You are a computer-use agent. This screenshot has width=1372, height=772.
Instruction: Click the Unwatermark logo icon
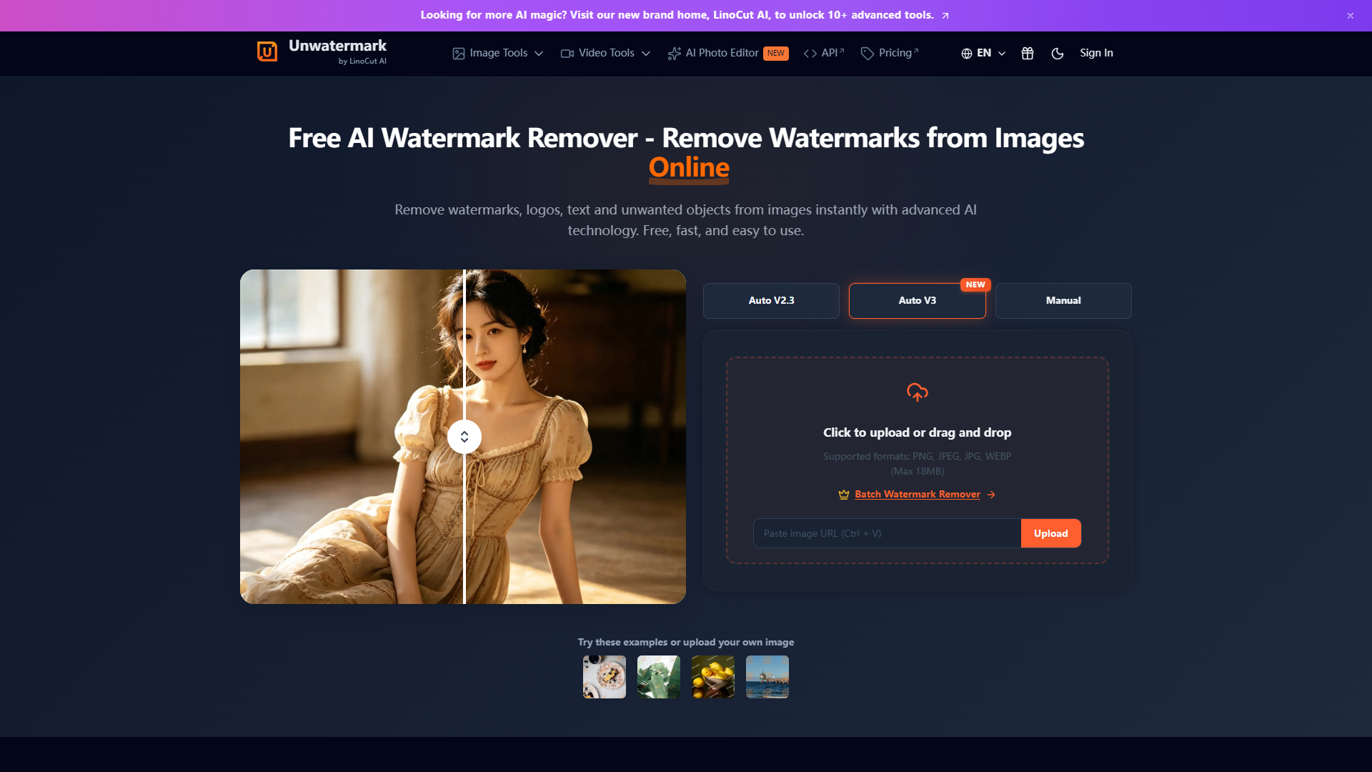coord(267,51)
